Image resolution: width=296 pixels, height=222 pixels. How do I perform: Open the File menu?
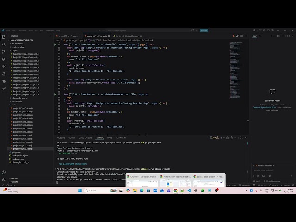point(8,31)
